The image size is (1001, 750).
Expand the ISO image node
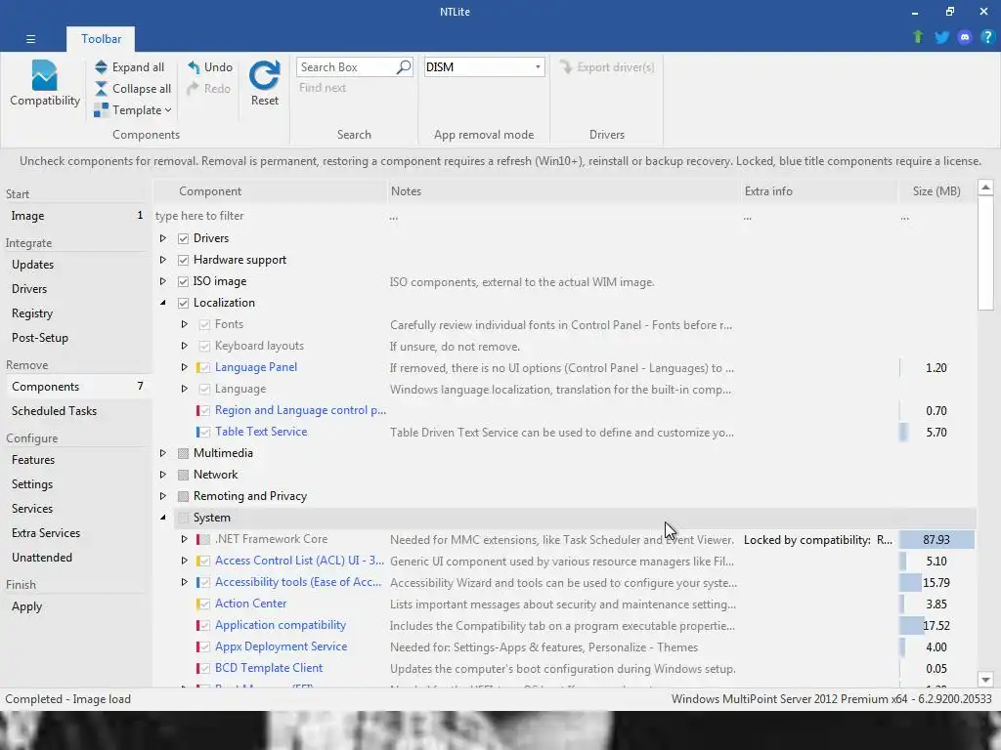pyautogui.click(x=163, y=281)
